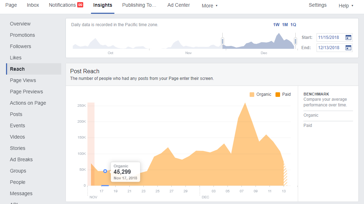This screenshot has width=364, height=204.
Task: Grab the left range slider handle
Action: [x=222, y=41]
